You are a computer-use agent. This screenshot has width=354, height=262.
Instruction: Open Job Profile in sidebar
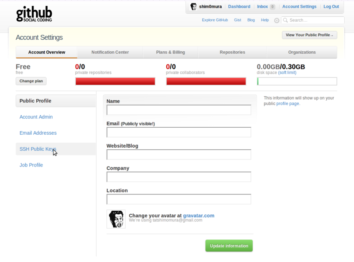pos(31,165)
